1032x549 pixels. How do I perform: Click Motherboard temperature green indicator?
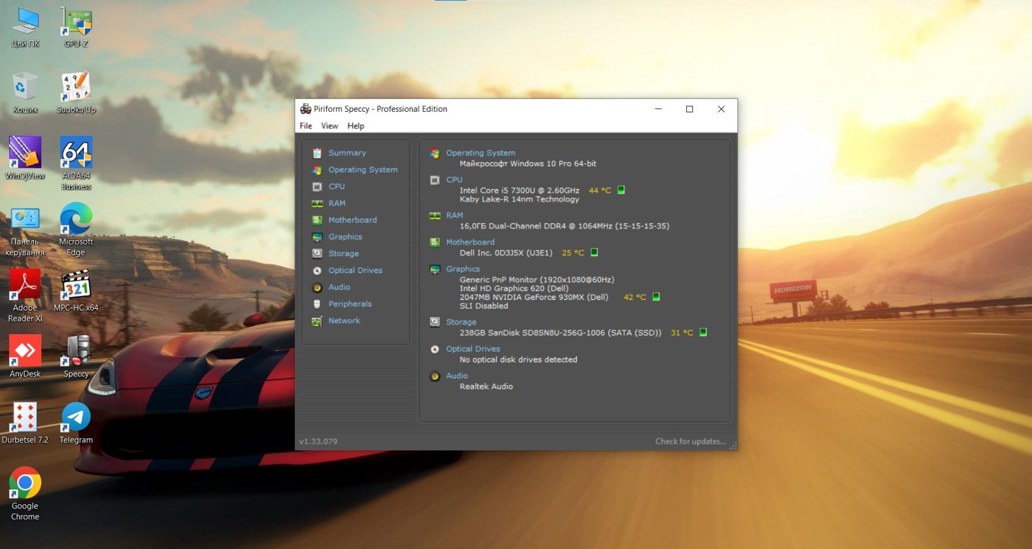[594, 252]
